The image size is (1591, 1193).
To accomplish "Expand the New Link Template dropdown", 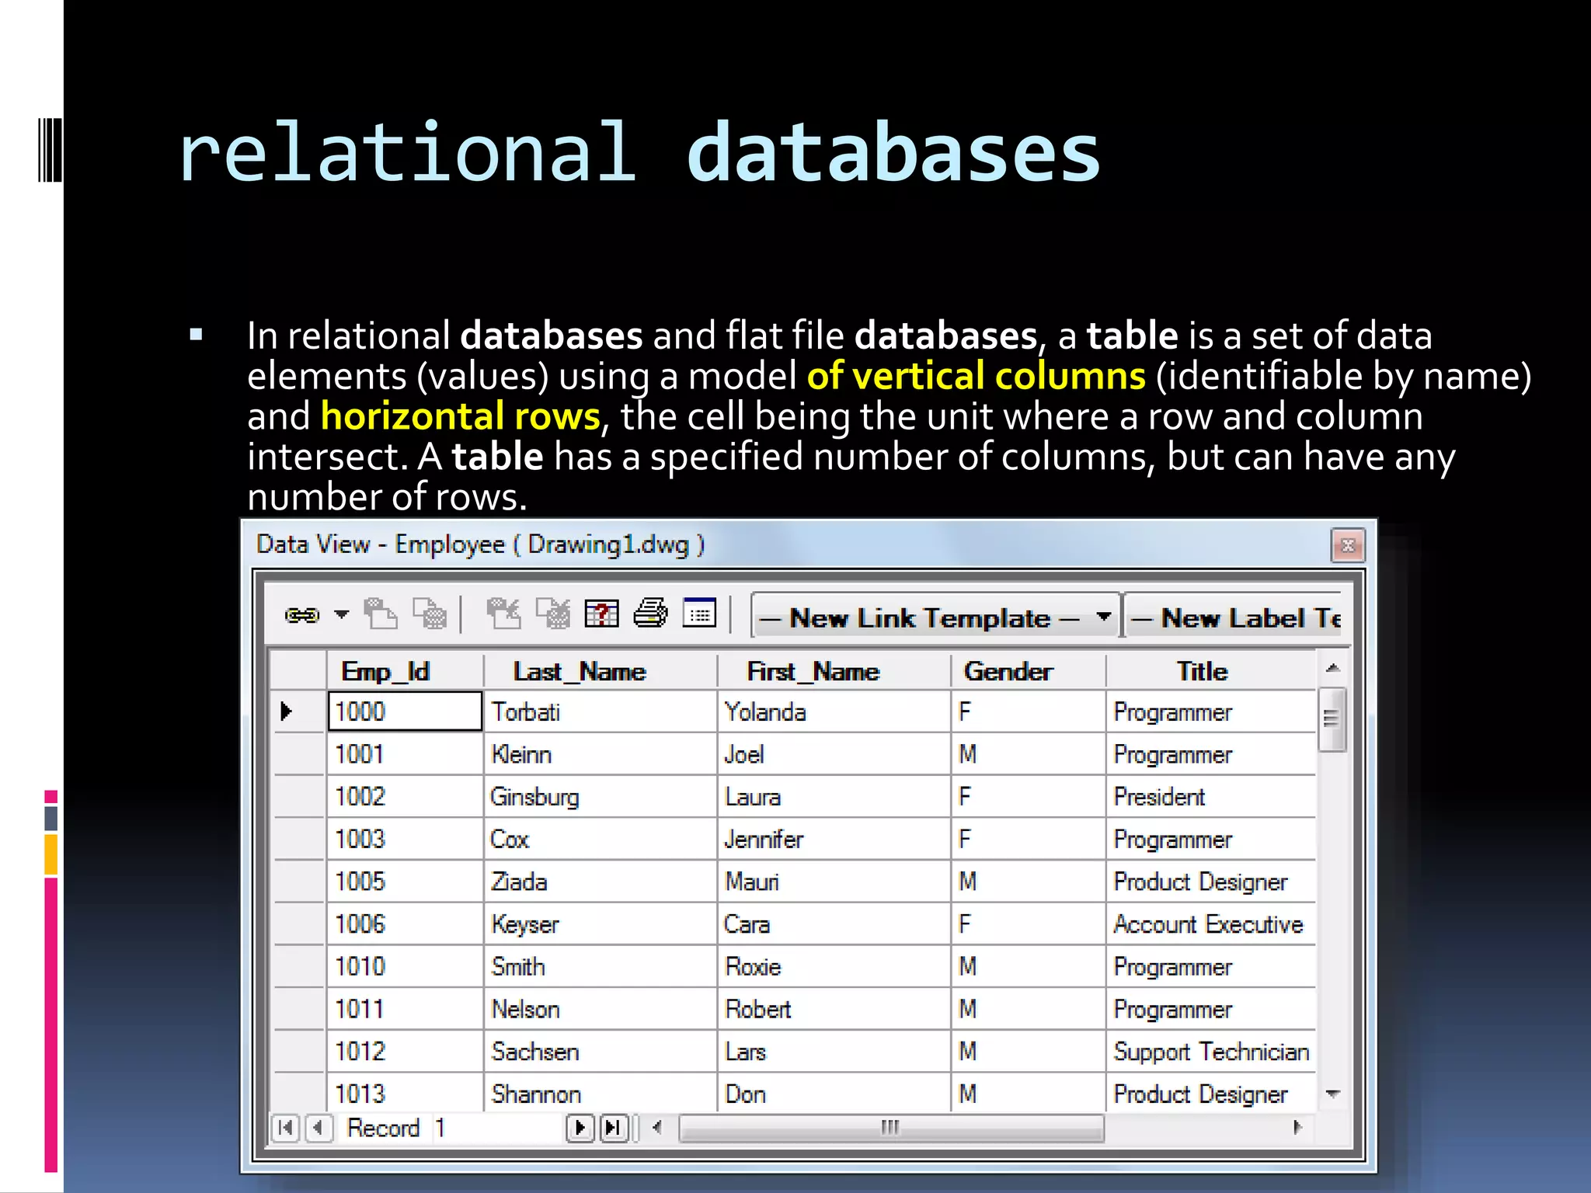I will point(1103,617).
